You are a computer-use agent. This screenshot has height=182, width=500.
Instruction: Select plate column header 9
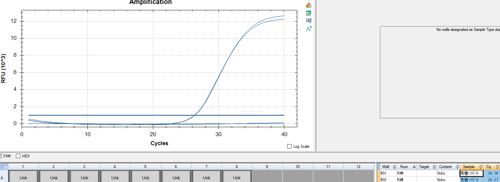(267, 166)
